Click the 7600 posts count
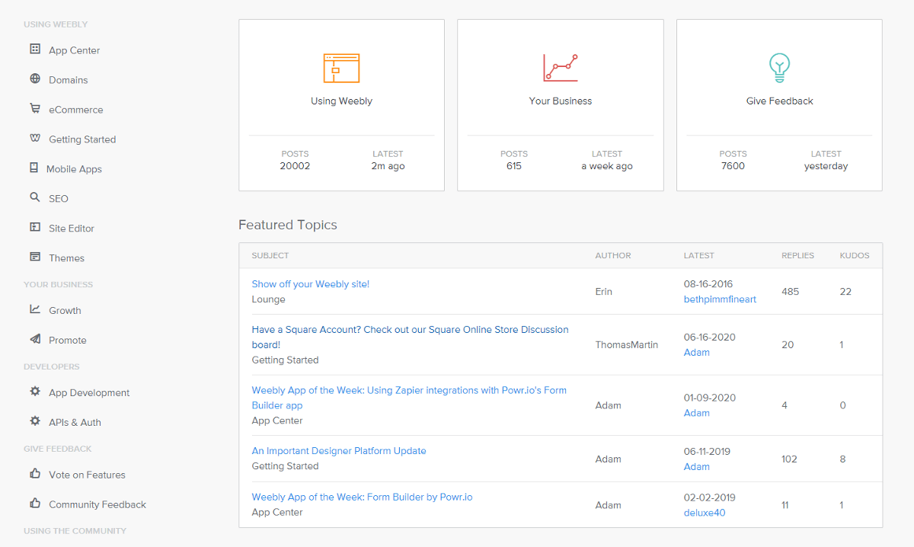The width and height of the screenshot is (914, 547). coord(733,166)
